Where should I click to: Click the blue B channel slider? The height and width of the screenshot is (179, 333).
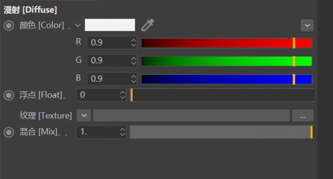click(227, 79)
